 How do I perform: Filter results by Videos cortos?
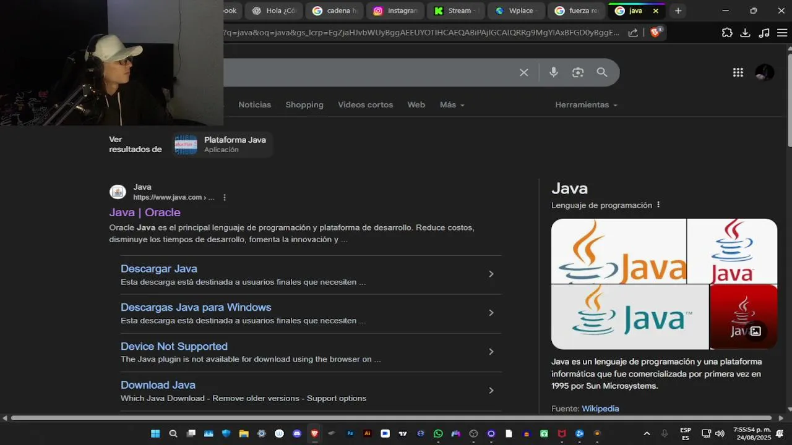(365, 105)
